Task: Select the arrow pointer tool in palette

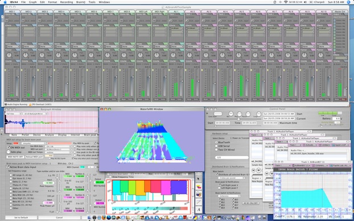Action: coord(199,178)
